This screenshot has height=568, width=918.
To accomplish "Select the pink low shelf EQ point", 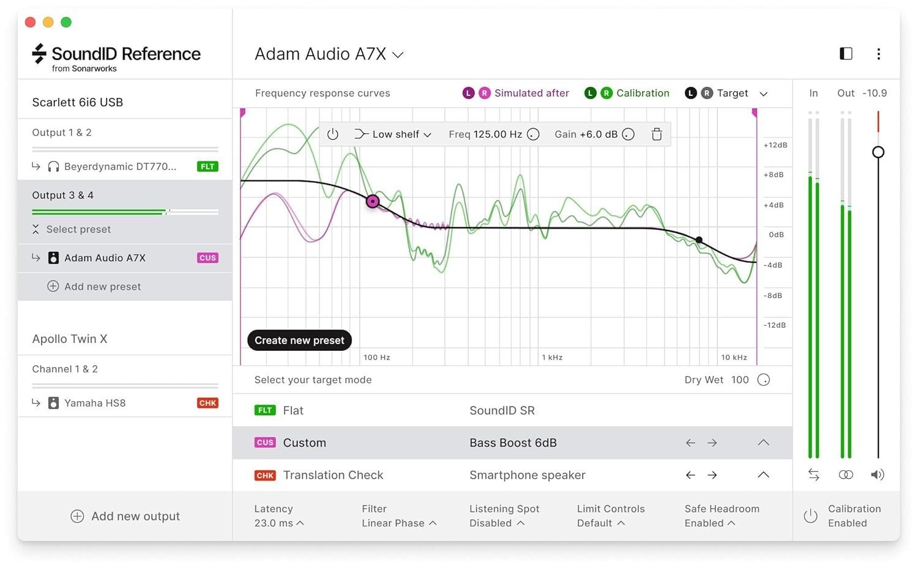I will [x=373, y=201].
